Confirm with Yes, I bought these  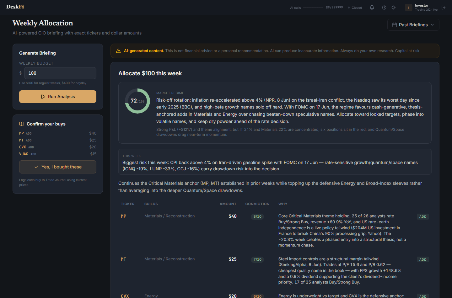[58, 167]
